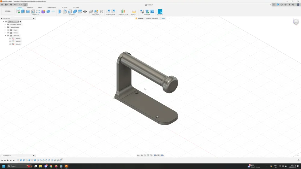Collapse the Sketches folder
This screenshot has height=169, width=301.
point(5,36)
